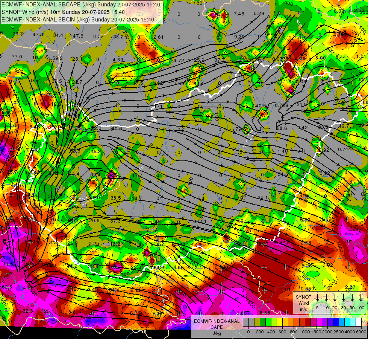This screenshot has height=339, width=368.
Task: Click the 8.85 value on the map
Action: click(265, 313)
